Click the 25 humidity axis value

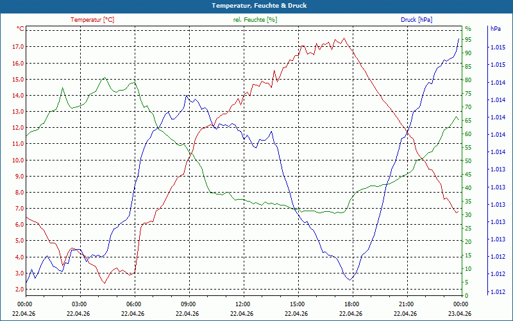point(468,229)
